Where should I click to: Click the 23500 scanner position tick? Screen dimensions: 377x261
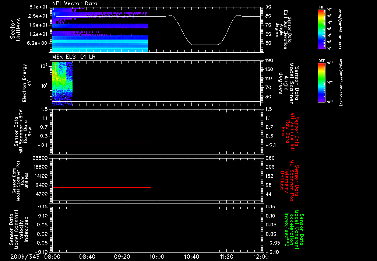tap(40, 158)
